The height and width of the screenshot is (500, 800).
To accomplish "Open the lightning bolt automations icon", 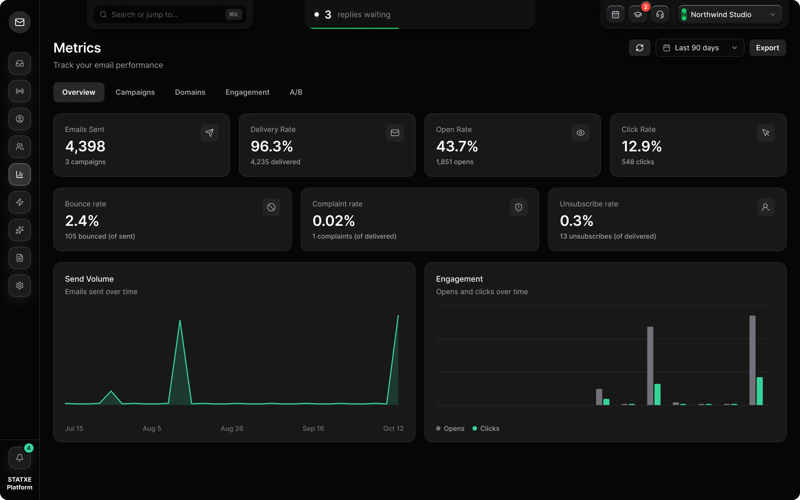I will (x=19, y=202).
